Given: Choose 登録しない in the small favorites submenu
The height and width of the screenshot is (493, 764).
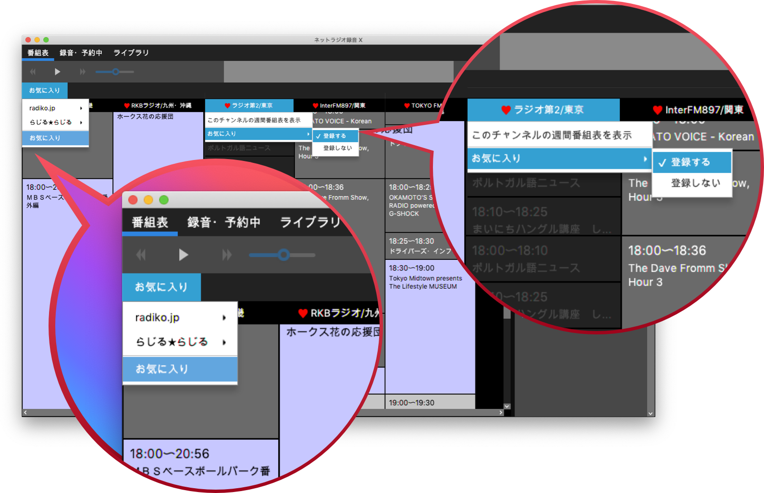Looking at the screenshot, I should pos(337,148).
